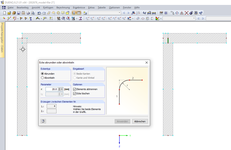
Task: Open the Fenster menu
Action: pyautogui.click(x=127, y=8)
